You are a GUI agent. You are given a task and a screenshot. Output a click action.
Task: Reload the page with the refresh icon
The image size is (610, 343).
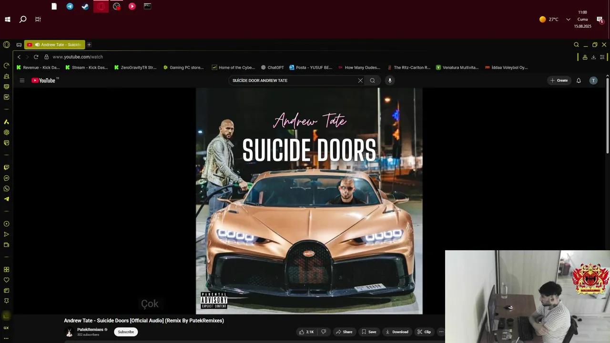click(x=36, y=57)
